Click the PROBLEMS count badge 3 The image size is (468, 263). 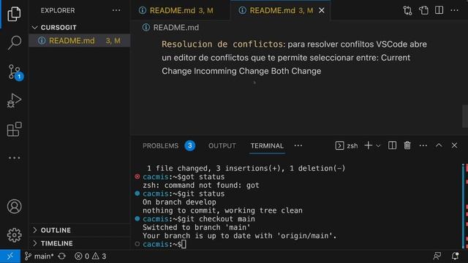[x=190, y=146]
